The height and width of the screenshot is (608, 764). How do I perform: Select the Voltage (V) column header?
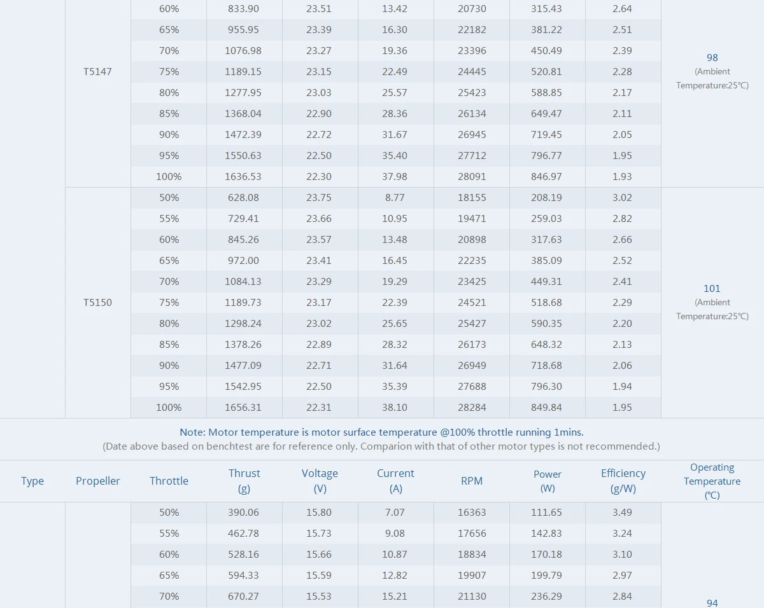pos(320,481)
